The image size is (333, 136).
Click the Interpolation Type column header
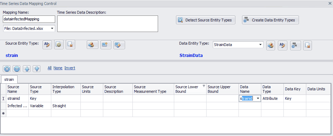pyautogui.click(x=66, y=89)
